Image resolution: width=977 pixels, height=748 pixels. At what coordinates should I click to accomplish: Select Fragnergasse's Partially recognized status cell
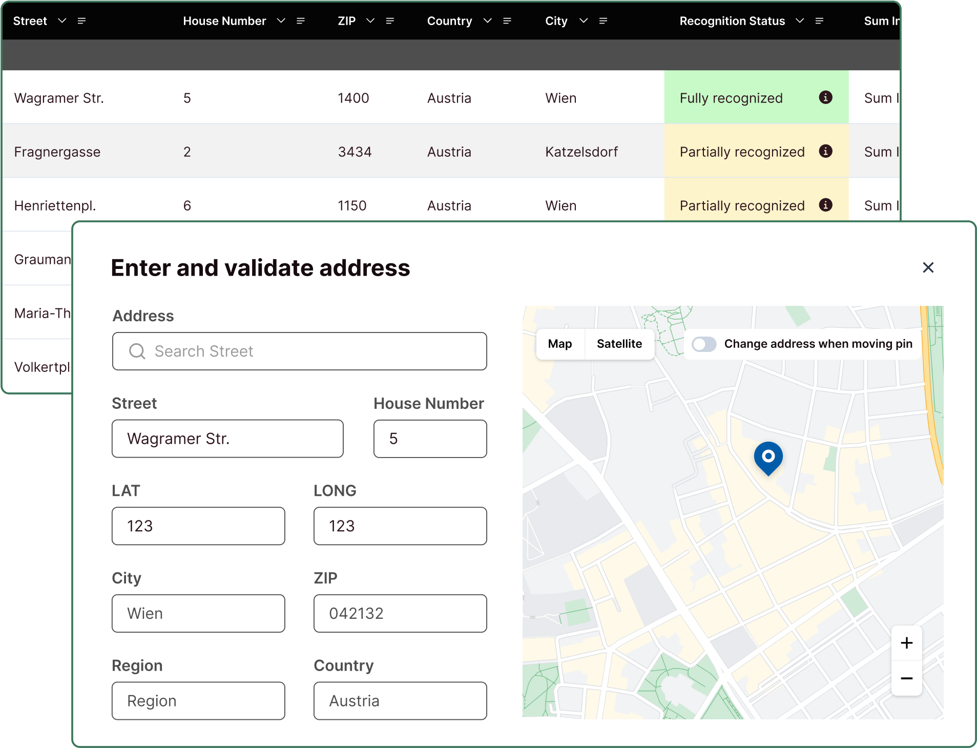coord(756,151)
